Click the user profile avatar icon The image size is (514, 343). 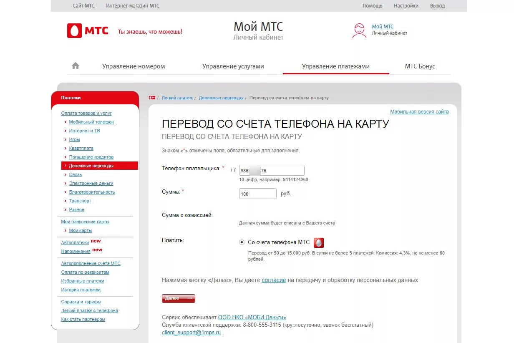359,30
